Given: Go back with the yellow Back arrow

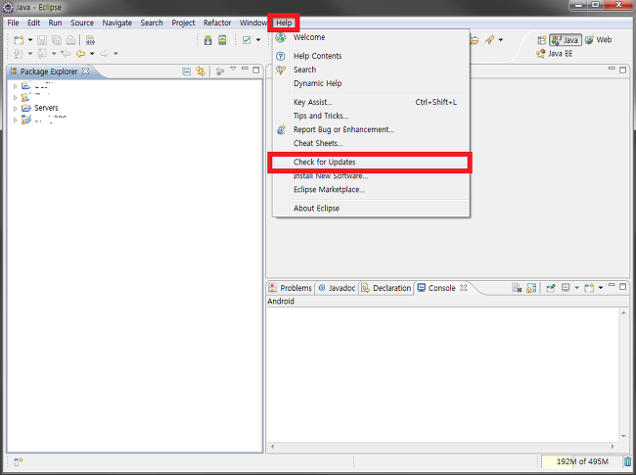Looking at the screenshot, I should pyautogui.click(x=80, y=53).
